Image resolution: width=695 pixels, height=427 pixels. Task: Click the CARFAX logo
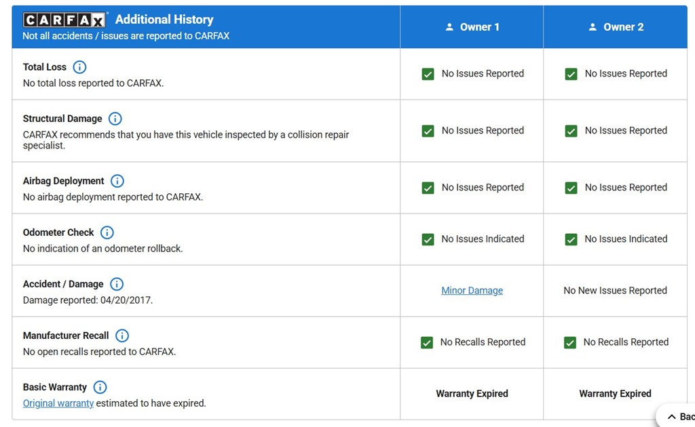coord(64,20)
